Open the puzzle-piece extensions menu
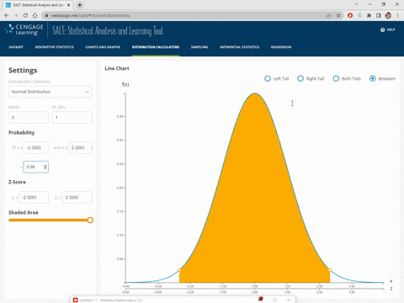Image resolution: width=404 pixels, height=303 pixels. (369, 15)
